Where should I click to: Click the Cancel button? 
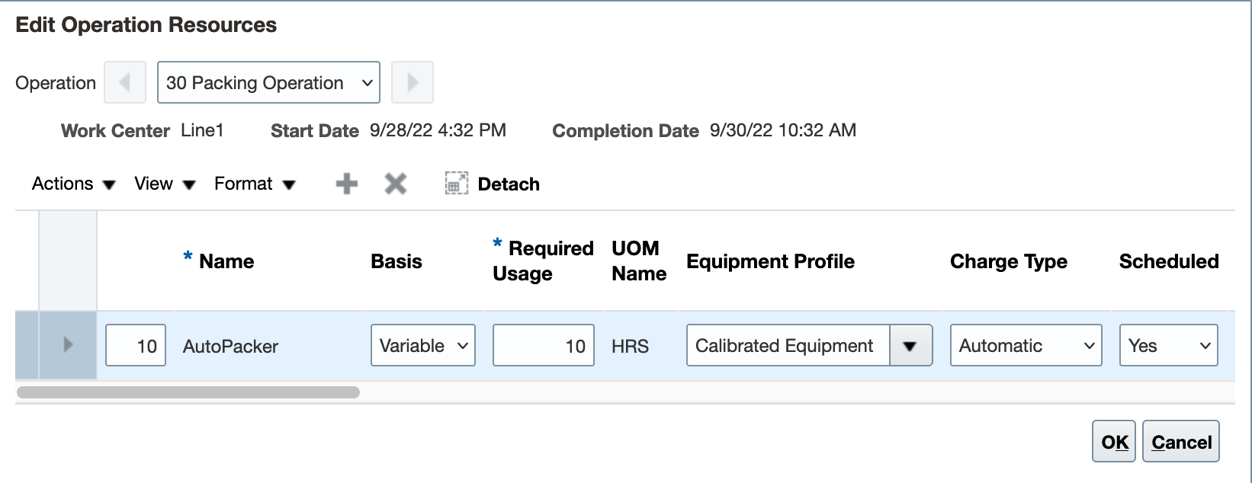click(1181, 442)
